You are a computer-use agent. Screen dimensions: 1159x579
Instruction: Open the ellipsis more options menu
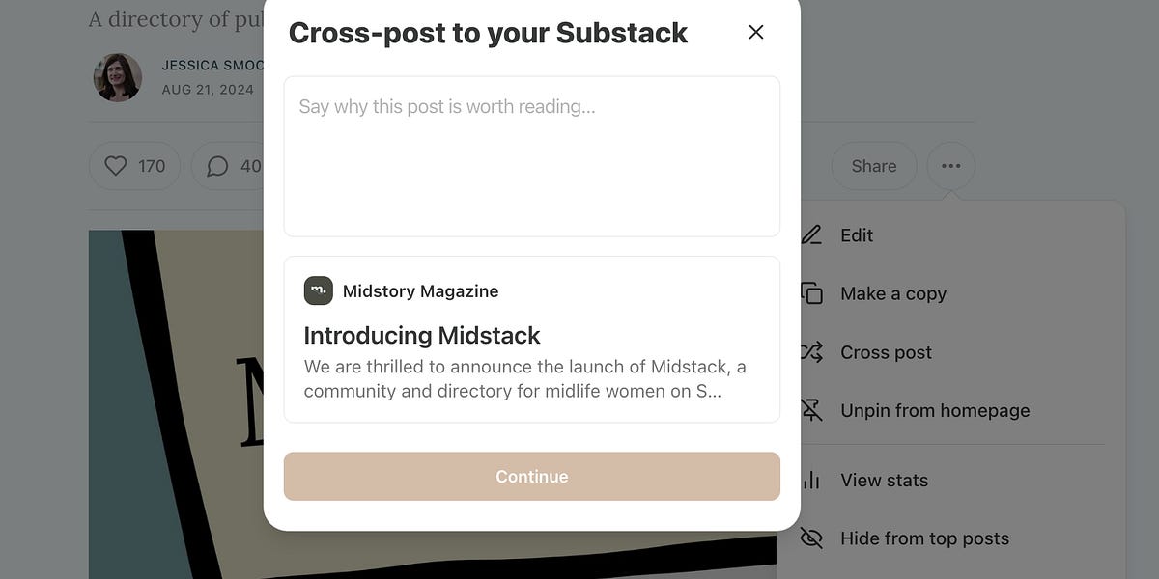click(950, 166)
